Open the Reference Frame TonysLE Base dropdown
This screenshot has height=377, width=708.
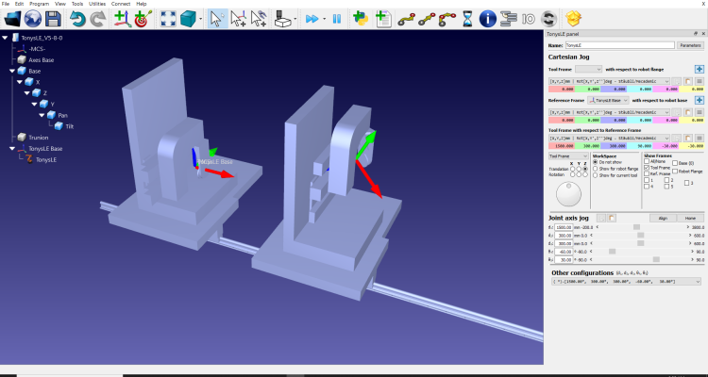[x=608, y=100]
